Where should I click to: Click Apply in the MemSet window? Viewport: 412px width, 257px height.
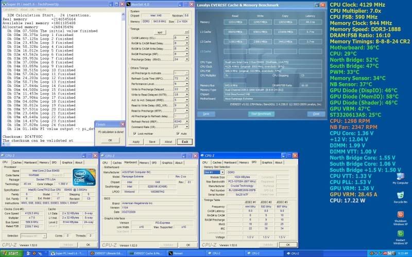pos(136,142)
